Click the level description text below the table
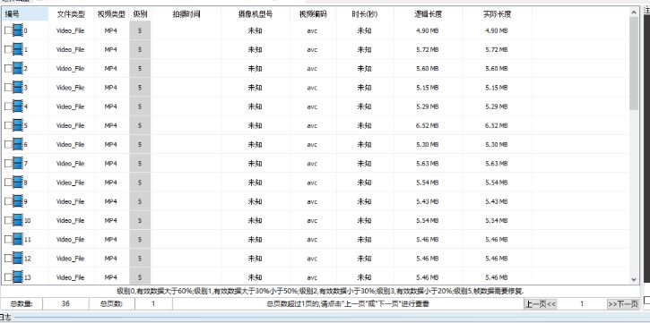The height and width of the screenshot is (323, 650). pyautogui.click(x=320, y=291)
